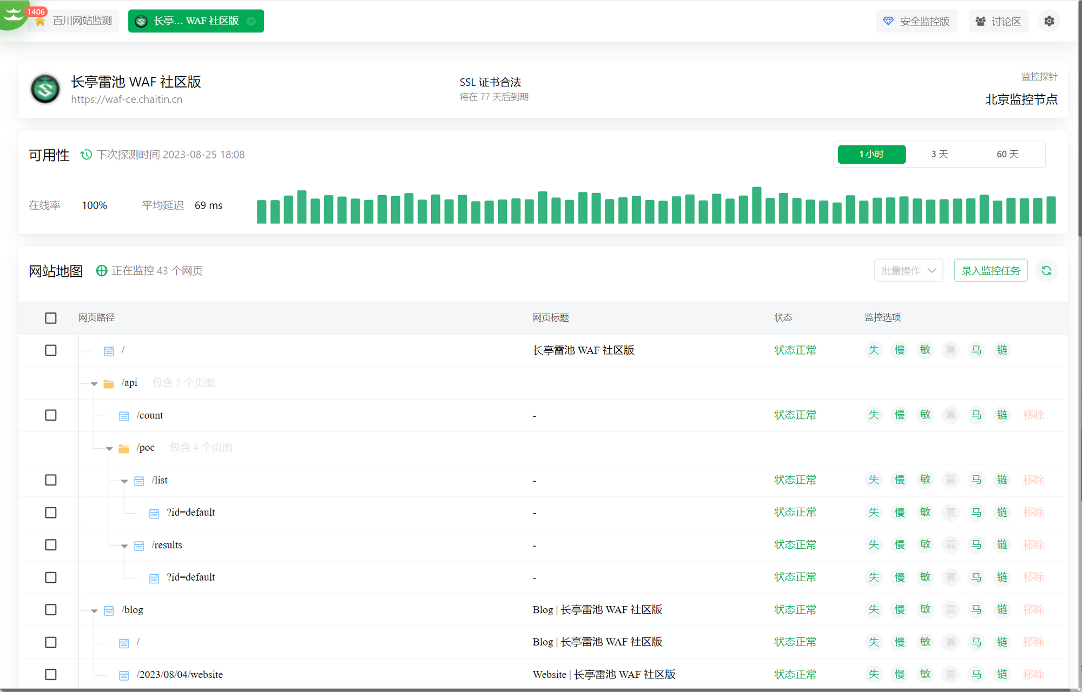This screenshot has width=1082, height=692.
Task: Click the refresh sitemap icon
Action: 1046,271
